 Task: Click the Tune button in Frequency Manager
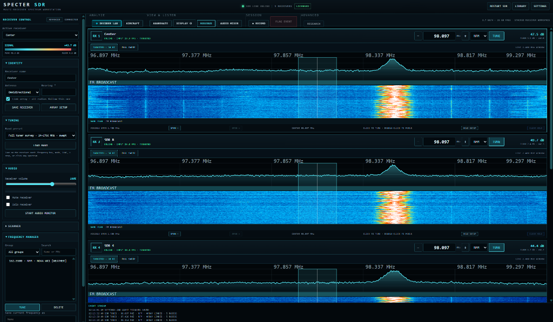point(22,307)
